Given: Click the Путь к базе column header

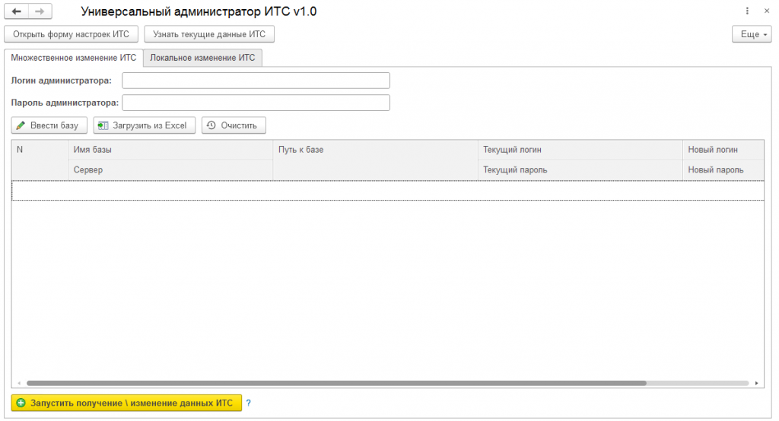Looking at the screenshot, I should 375,160.
